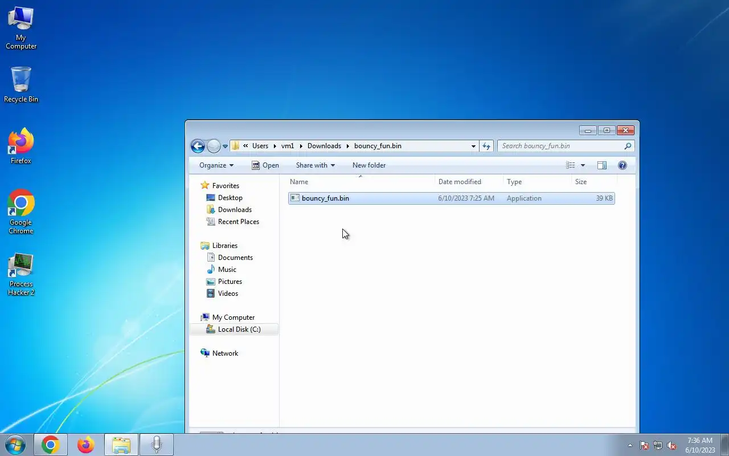
Task: Open recent pages dropdown beside Forward arrow
Action: pos(225,146)
